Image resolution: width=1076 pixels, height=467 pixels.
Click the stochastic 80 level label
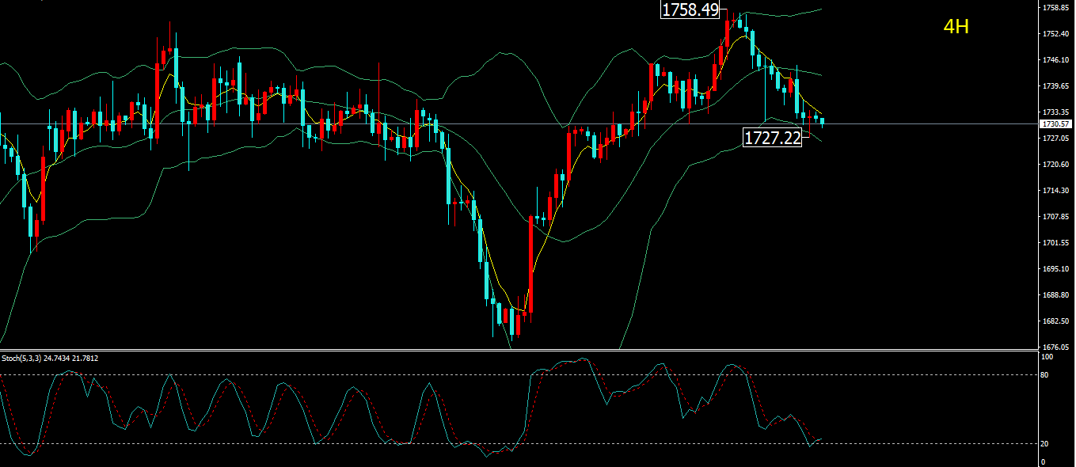point(1044,375)
